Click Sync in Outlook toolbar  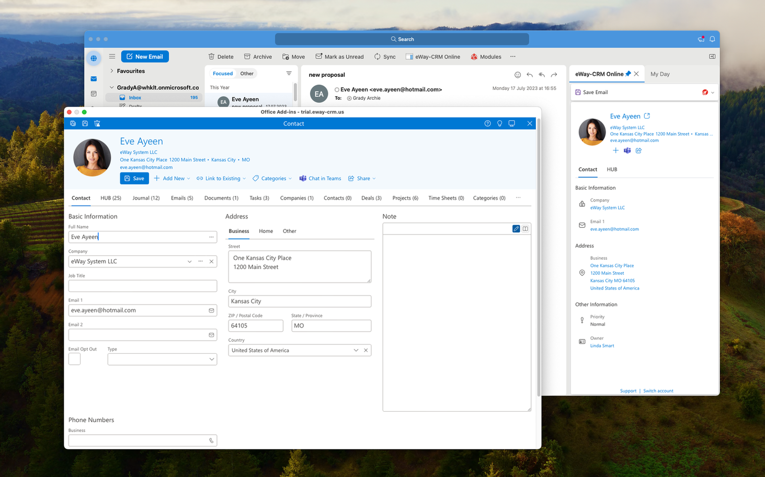[x=385, y=57]
